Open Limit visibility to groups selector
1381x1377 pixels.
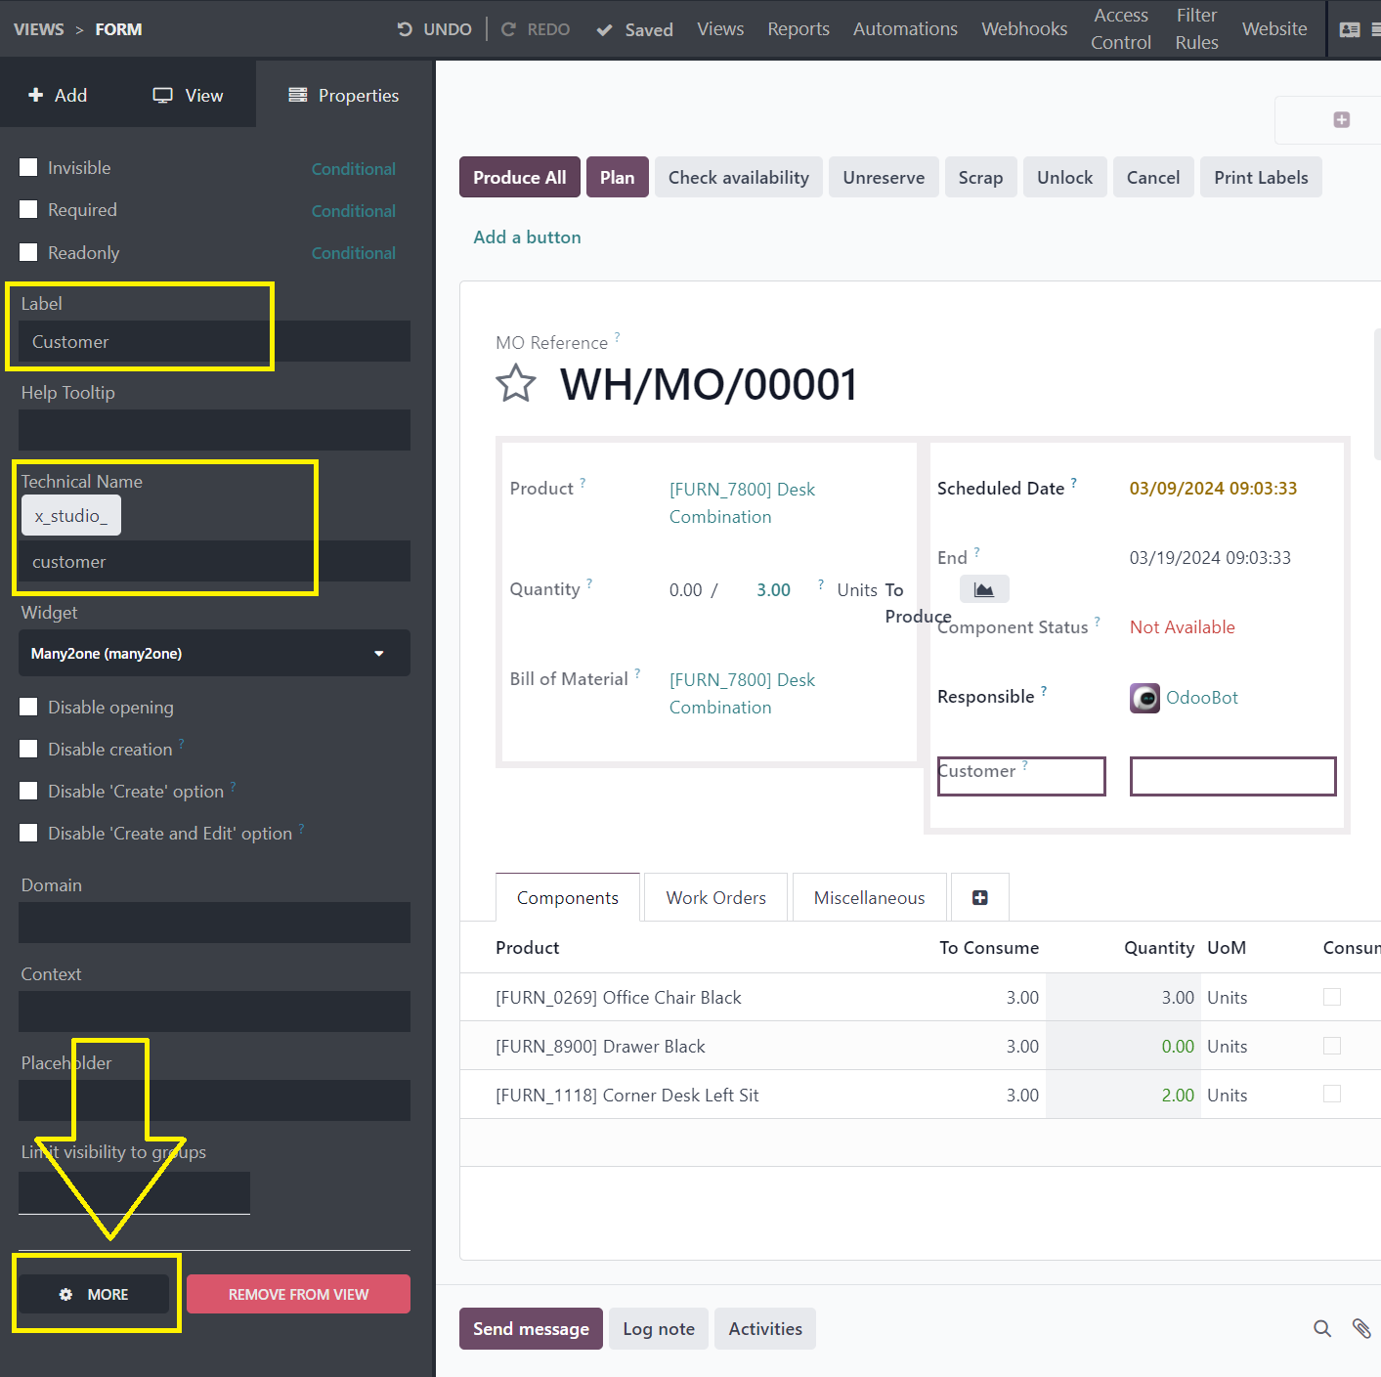tap(134, 1192)
